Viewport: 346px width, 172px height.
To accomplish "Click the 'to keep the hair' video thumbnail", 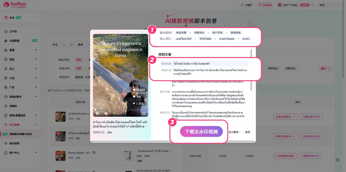I will tap(61, 117).
